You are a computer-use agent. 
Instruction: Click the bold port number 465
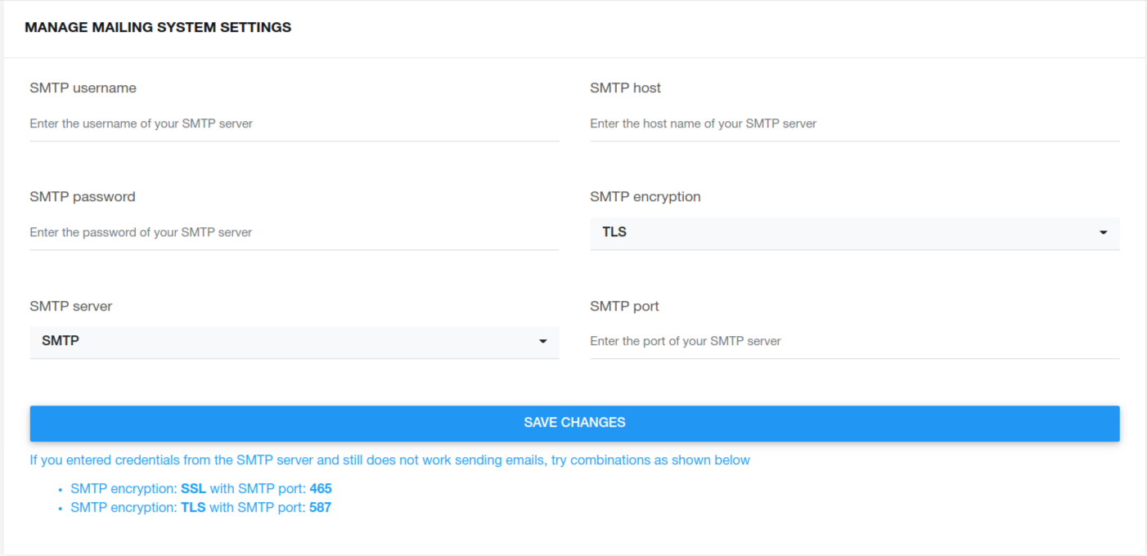pos(321,489)
